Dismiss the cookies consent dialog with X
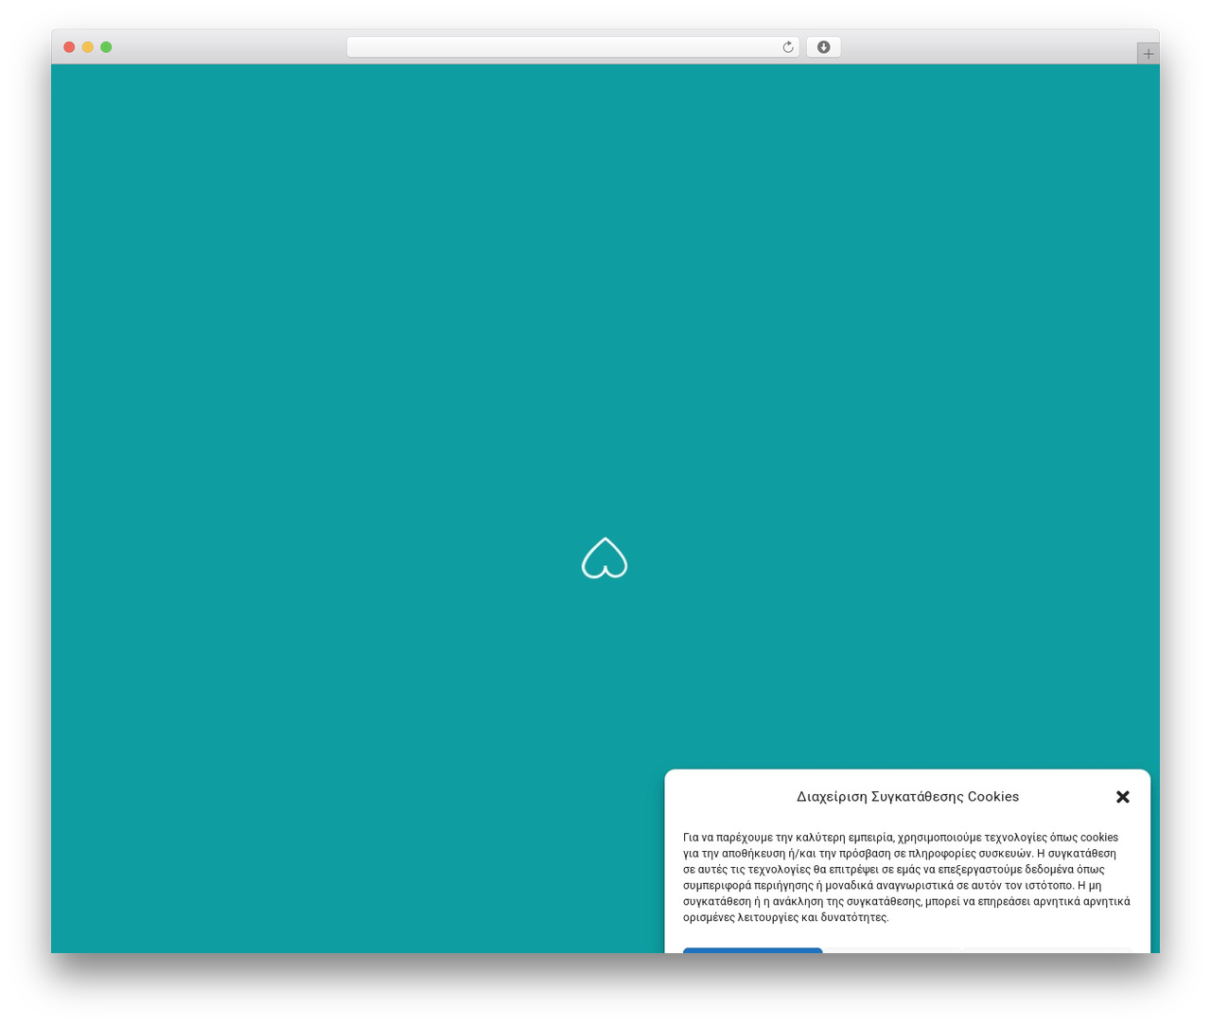 [1123, 797]
